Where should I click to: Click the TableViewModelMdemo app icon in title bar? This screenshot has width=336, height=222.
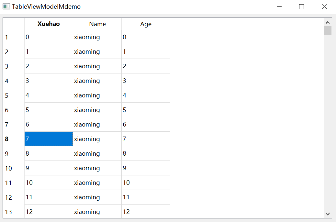tap(6, 6)
